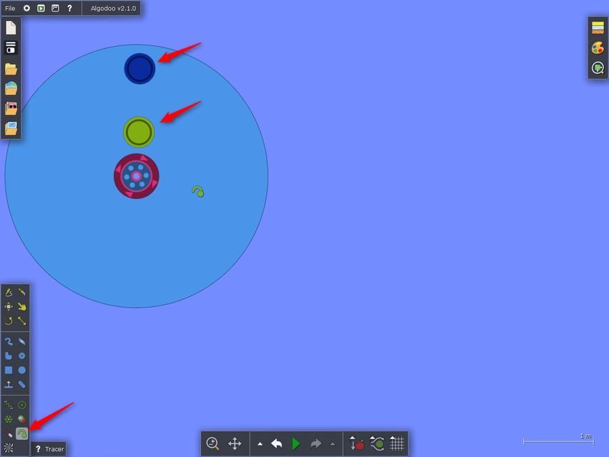Select the Laser pen tool
Screen dimensions: 609x457
click(x=9, y=433)
